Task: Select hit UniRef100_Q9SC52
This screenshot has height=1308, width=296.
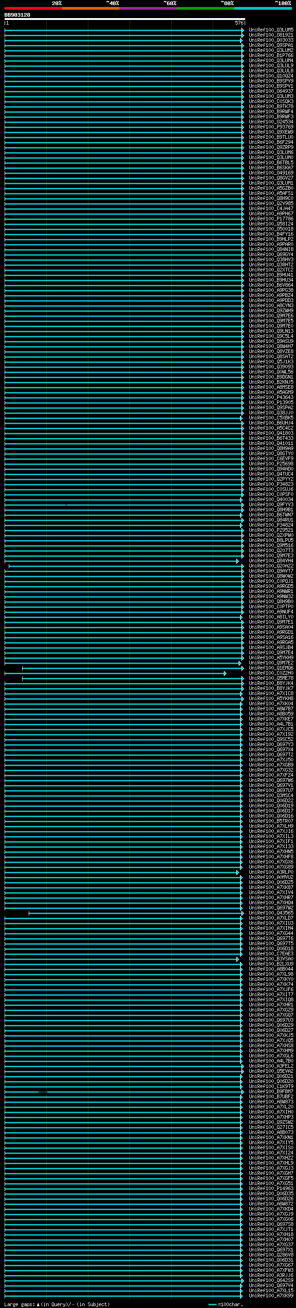Action: pos(271,739)
